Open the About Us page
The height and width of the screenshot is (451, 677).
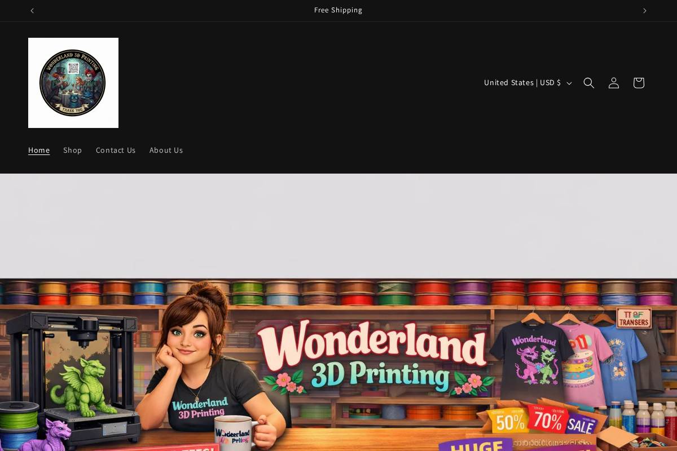[x=166, y=150]
